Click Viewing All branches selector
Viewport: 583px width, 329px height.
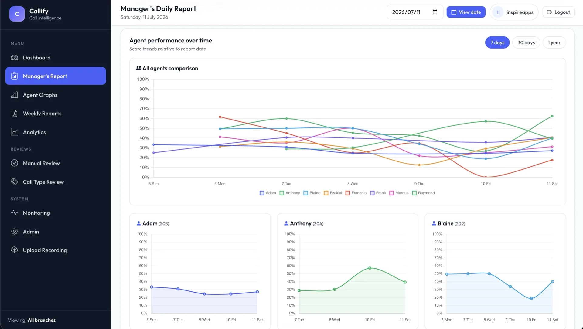[32, 320]
